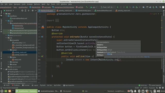Collapse the layout folder
Screen dimensions: 165x93
pyautogui.click(x=8, y=50)
